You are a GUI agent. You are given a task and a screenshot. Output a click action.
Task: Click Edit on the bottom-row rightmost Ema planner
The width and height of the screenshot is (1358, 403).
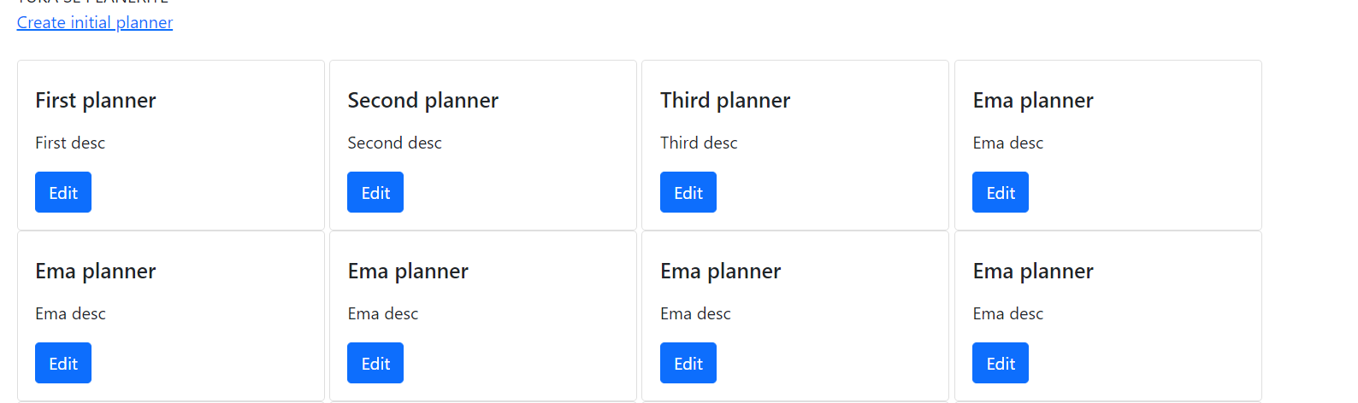pyautogui.click(x=1000, y=364)
